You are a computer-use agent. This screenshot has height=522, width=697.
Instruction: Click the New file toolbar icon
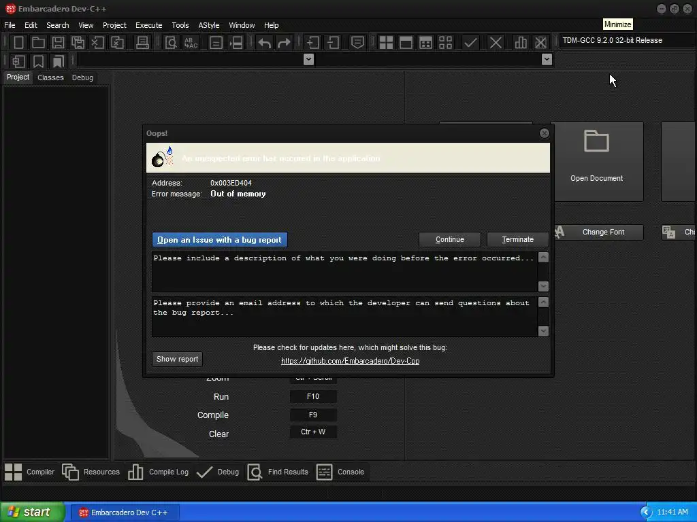click(18, 43)
